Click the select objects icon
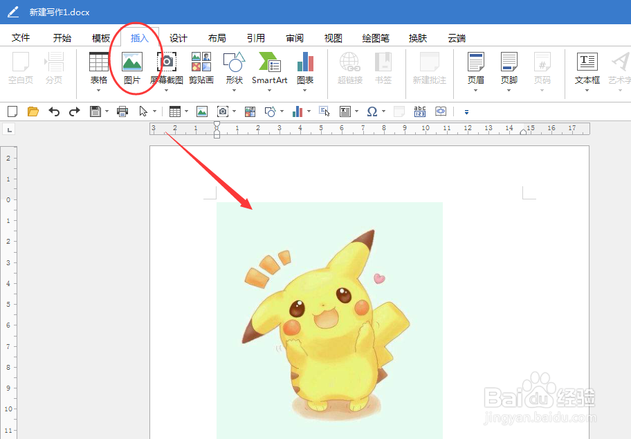631x439 pixels. (324, 111)
